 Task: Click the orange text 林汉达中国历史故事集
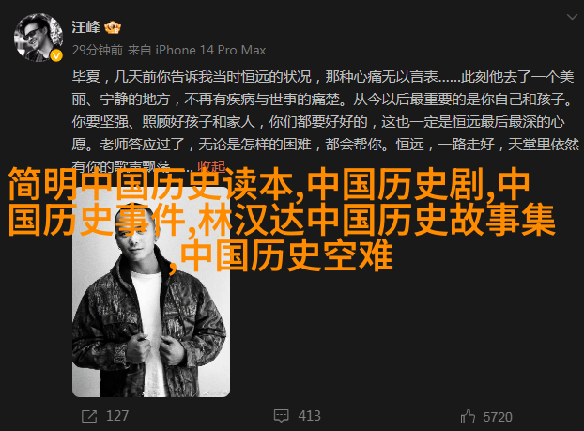(377, 220)
